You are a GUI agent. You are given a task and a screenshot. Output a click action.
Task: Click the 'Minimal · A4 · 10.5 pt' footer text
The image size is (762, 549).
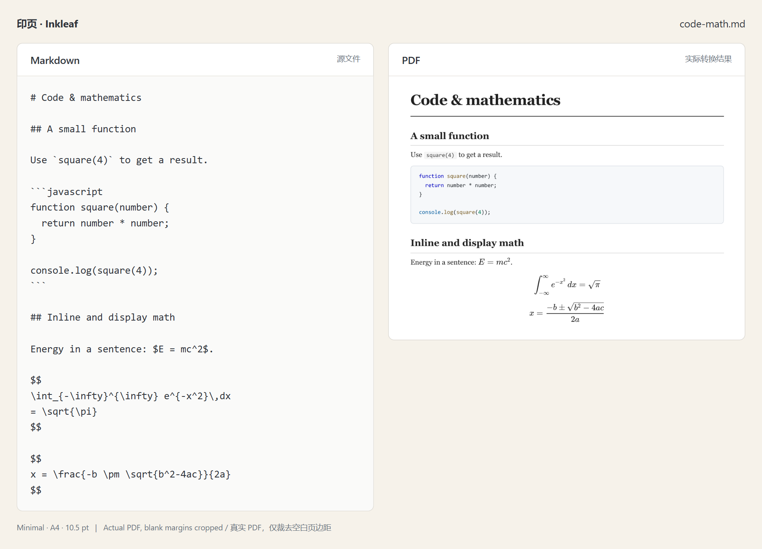click(53, 528)
